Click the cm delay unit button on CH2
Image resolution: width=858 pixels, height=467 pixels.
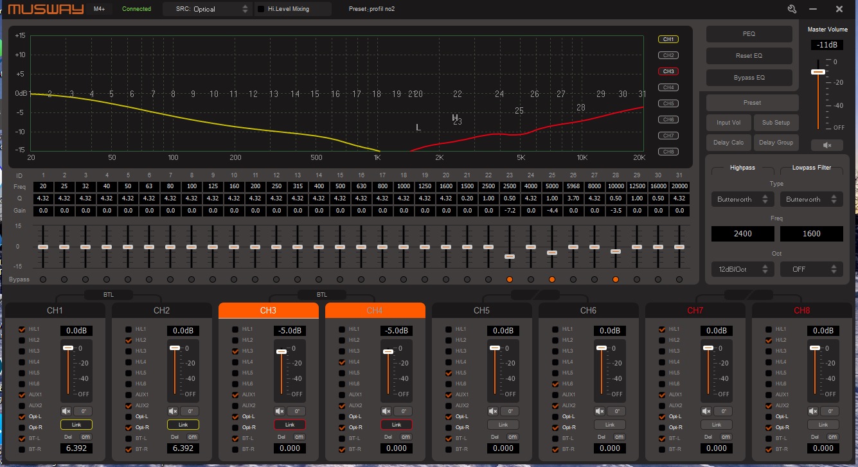click(192, 437)
